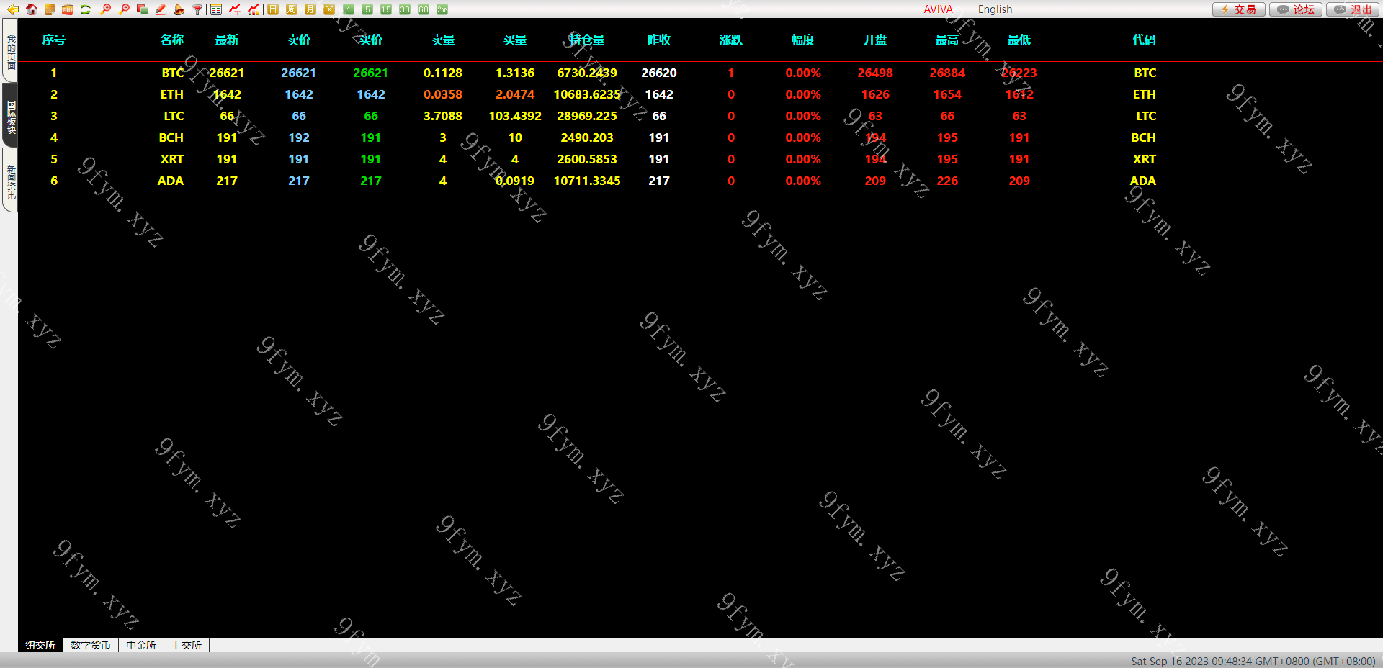Refresh data with the green arrows icon
This screenshot has height=668, width=1383.
[x=86, y=9]
